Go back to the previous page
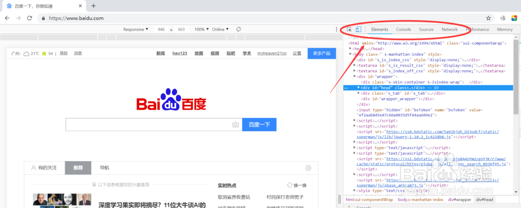521x208 pixels. point(7,18)
